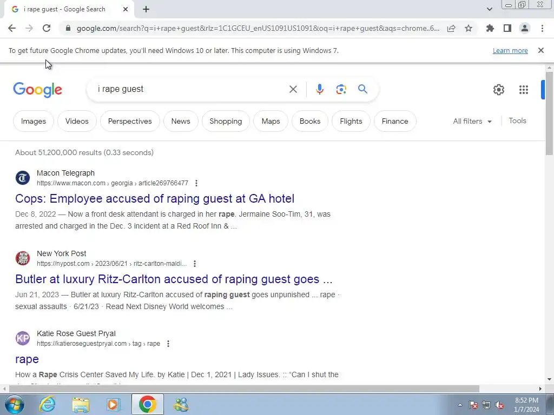Viewport: 554px width, 415px height.
Task: Search by image with Lens
Action: click(x=341, y=89)
